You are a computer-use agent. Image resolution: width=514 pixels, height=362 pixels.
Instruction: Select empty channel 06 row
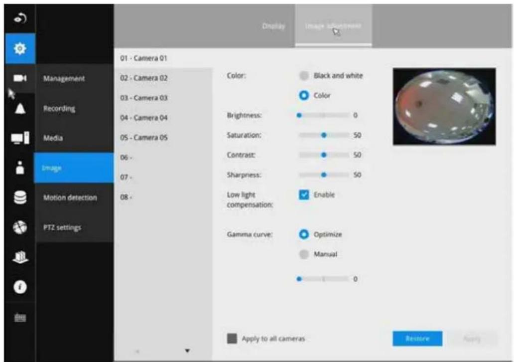click(x=163, y=157)
